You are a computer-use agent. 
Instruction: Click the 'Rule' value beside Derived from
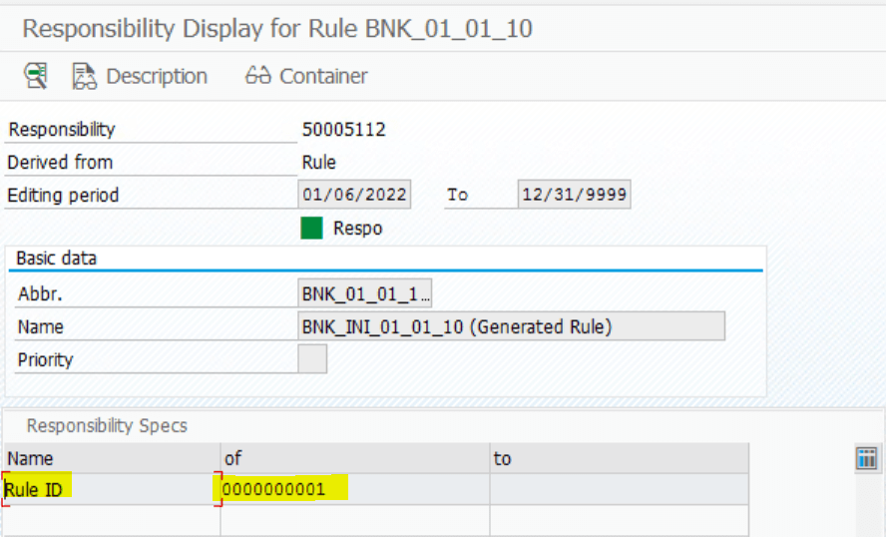319,163
